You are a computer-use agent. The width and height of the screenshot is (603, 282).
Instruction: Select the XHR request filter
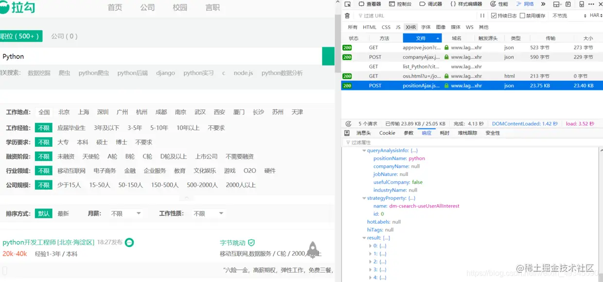411,27
